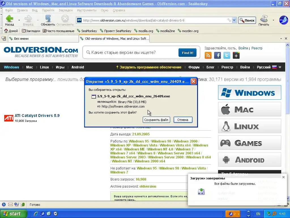This screenshot has width=290, height=218.
Task: Click the page vertical scrollbar thumb
Action: click(x=287, y=81)
